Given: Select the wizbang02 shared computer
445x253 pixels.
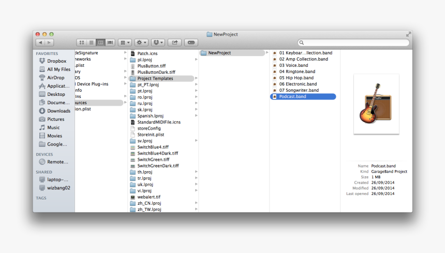Looking at the screenshot, I should click(55, 188).
